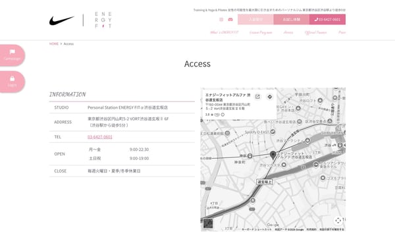
Task: Click the OPEN row label
Action: [x=60, y=154]
